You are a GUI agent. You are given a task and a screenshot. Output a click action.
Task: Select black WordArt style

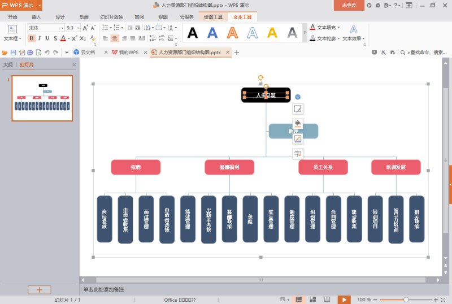(193, 33)
